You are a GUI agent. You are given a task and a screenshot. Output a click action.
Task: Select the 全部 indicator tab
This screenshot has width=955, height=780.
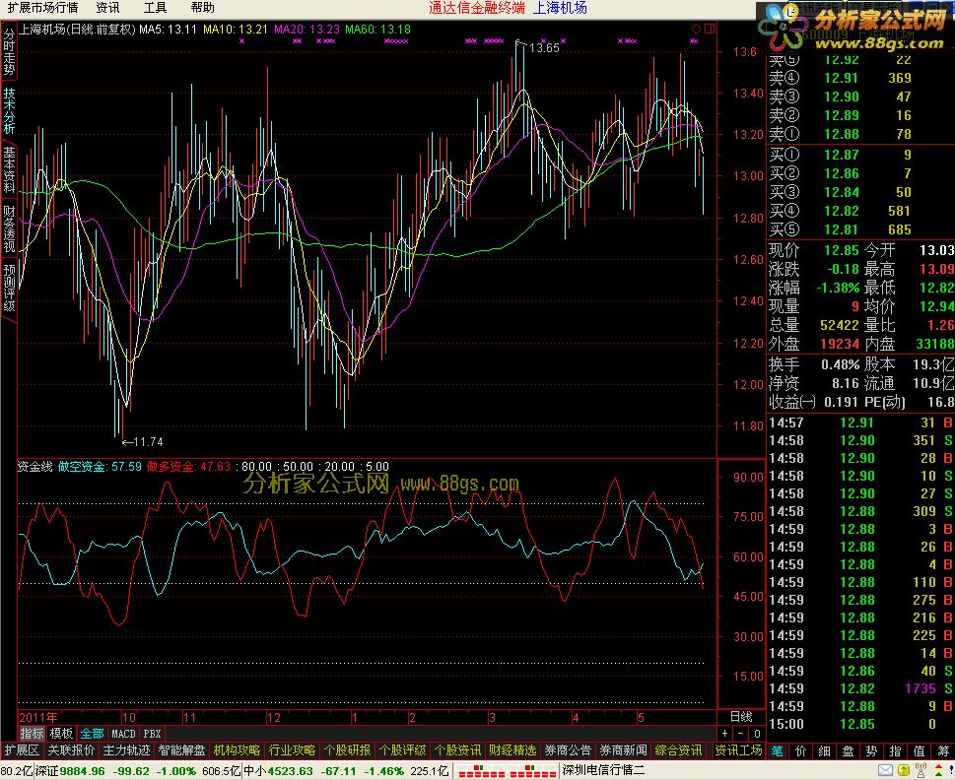[92, 734]
